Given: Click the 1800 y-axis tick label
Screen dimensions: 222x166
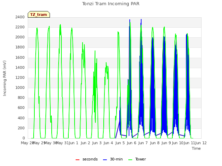Looking at the screenshot, I should point(20,47).
